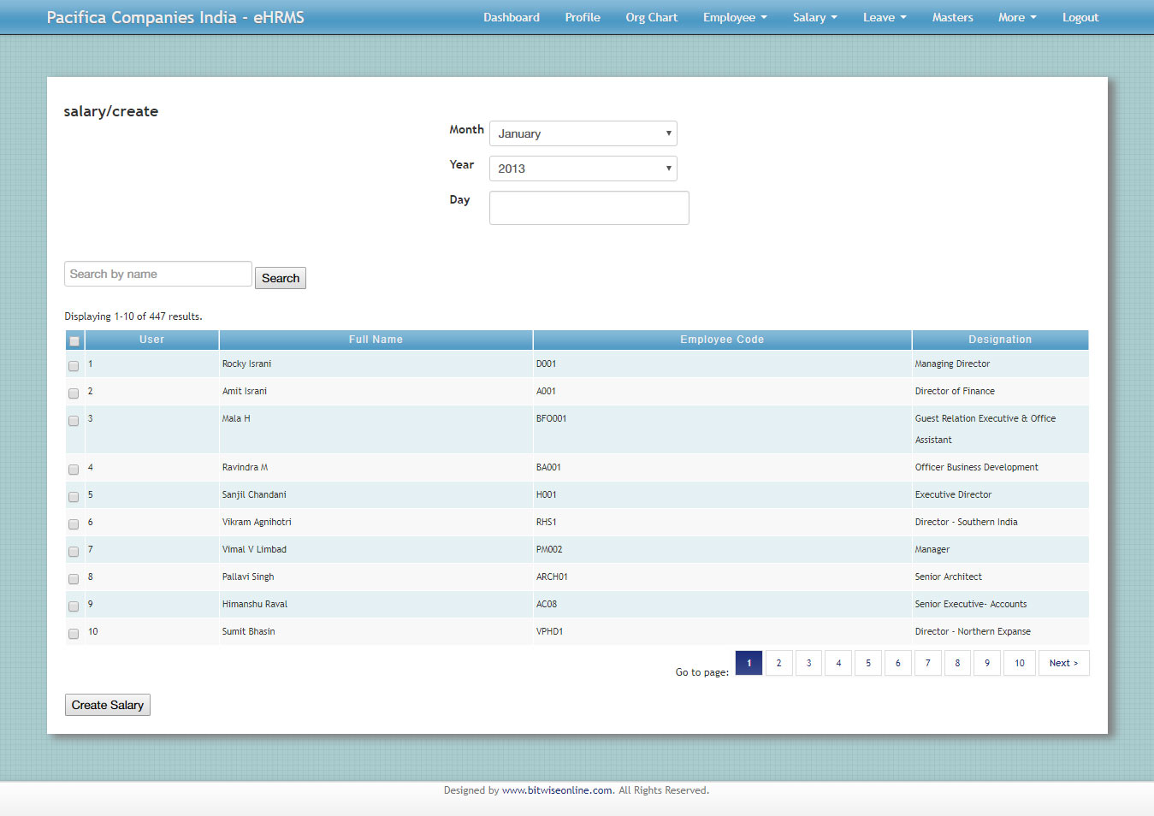Select the checkbox next to Vikram Agnihotri

(74, 524)
